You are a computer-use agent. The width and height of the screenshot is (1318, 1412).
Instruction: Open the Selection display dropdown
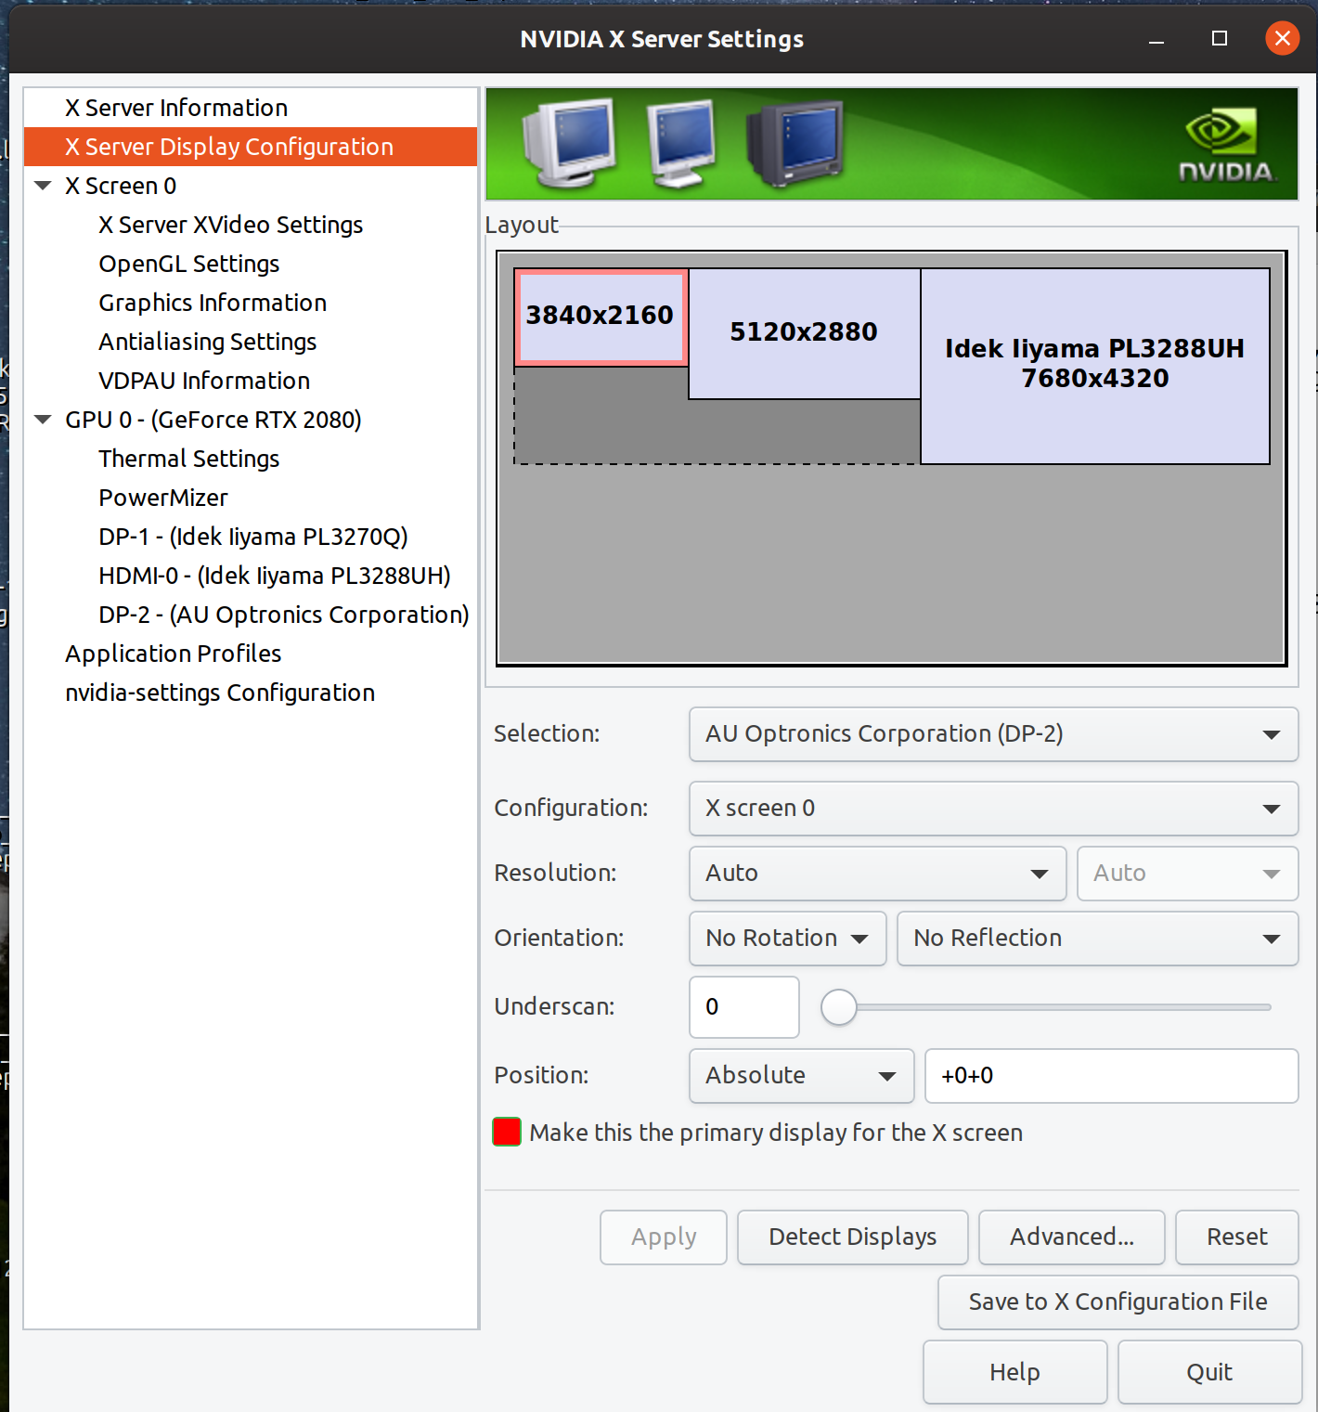993,734
